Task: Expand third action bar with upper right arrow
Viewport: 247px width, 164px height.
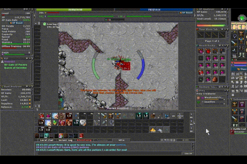Action: pyautogui.click(x=191, y=128)
